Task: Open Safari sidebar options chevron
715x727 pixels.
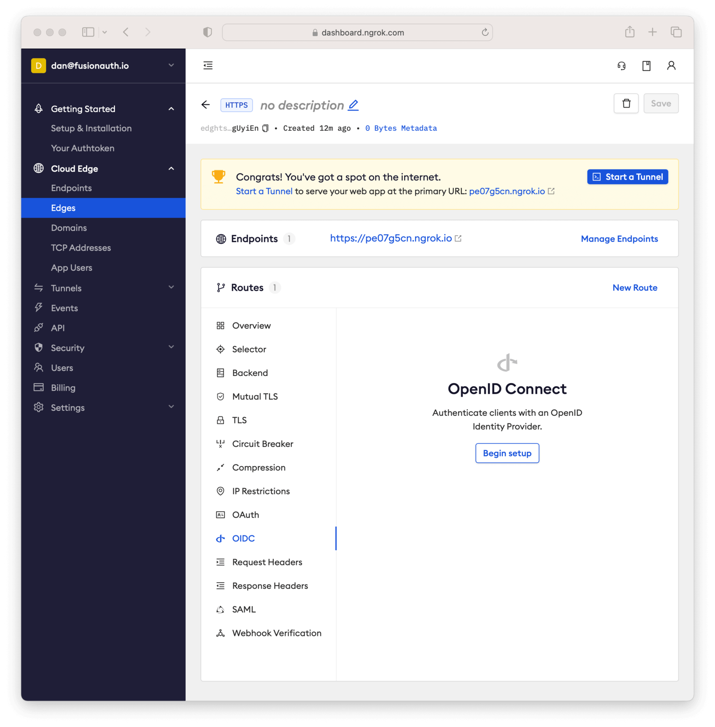Action: pyautogui.click(x=105, y=32)
